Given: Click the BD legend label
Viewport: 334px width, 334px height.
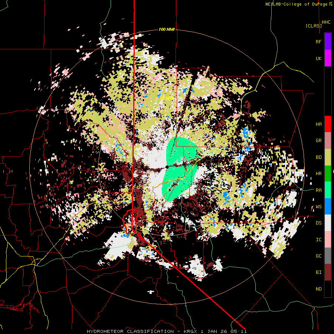Looking at the screenshot, I should (x=318, y=157).
